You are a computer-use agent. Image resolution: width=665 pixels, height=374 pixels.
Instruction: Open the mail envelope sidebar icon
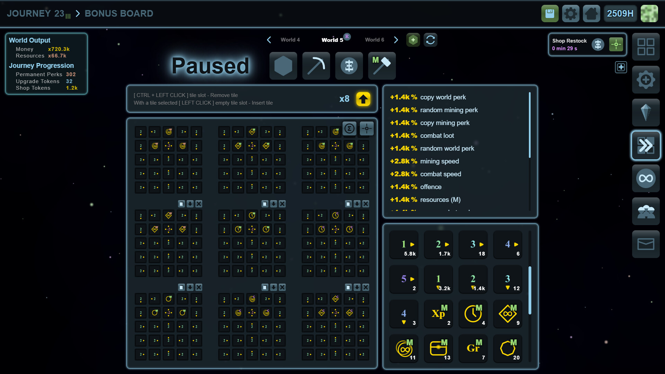pyautogui.click(x=646, y=244)
